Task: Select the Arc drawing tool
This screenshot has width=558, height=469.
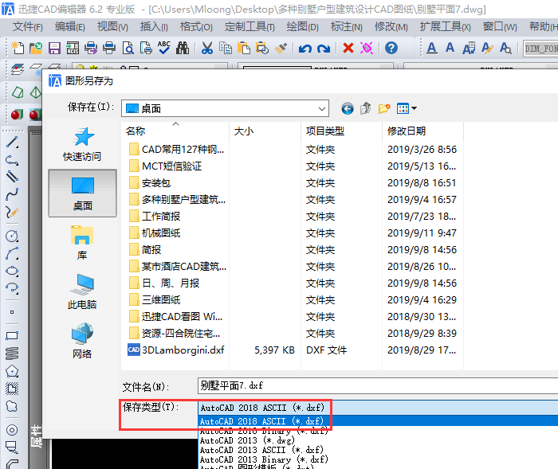Action: point(12,254)
